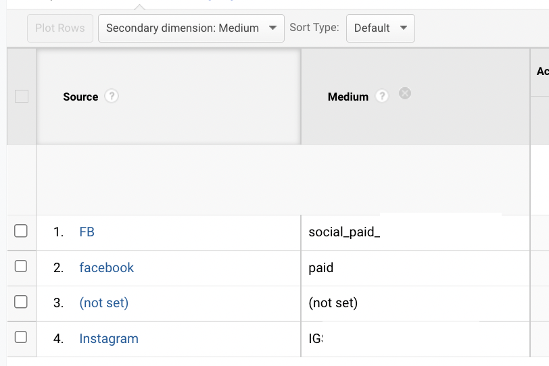Open the FB source link
The width and height of the screenshot is (549, 366).
(x=87, y=232)
